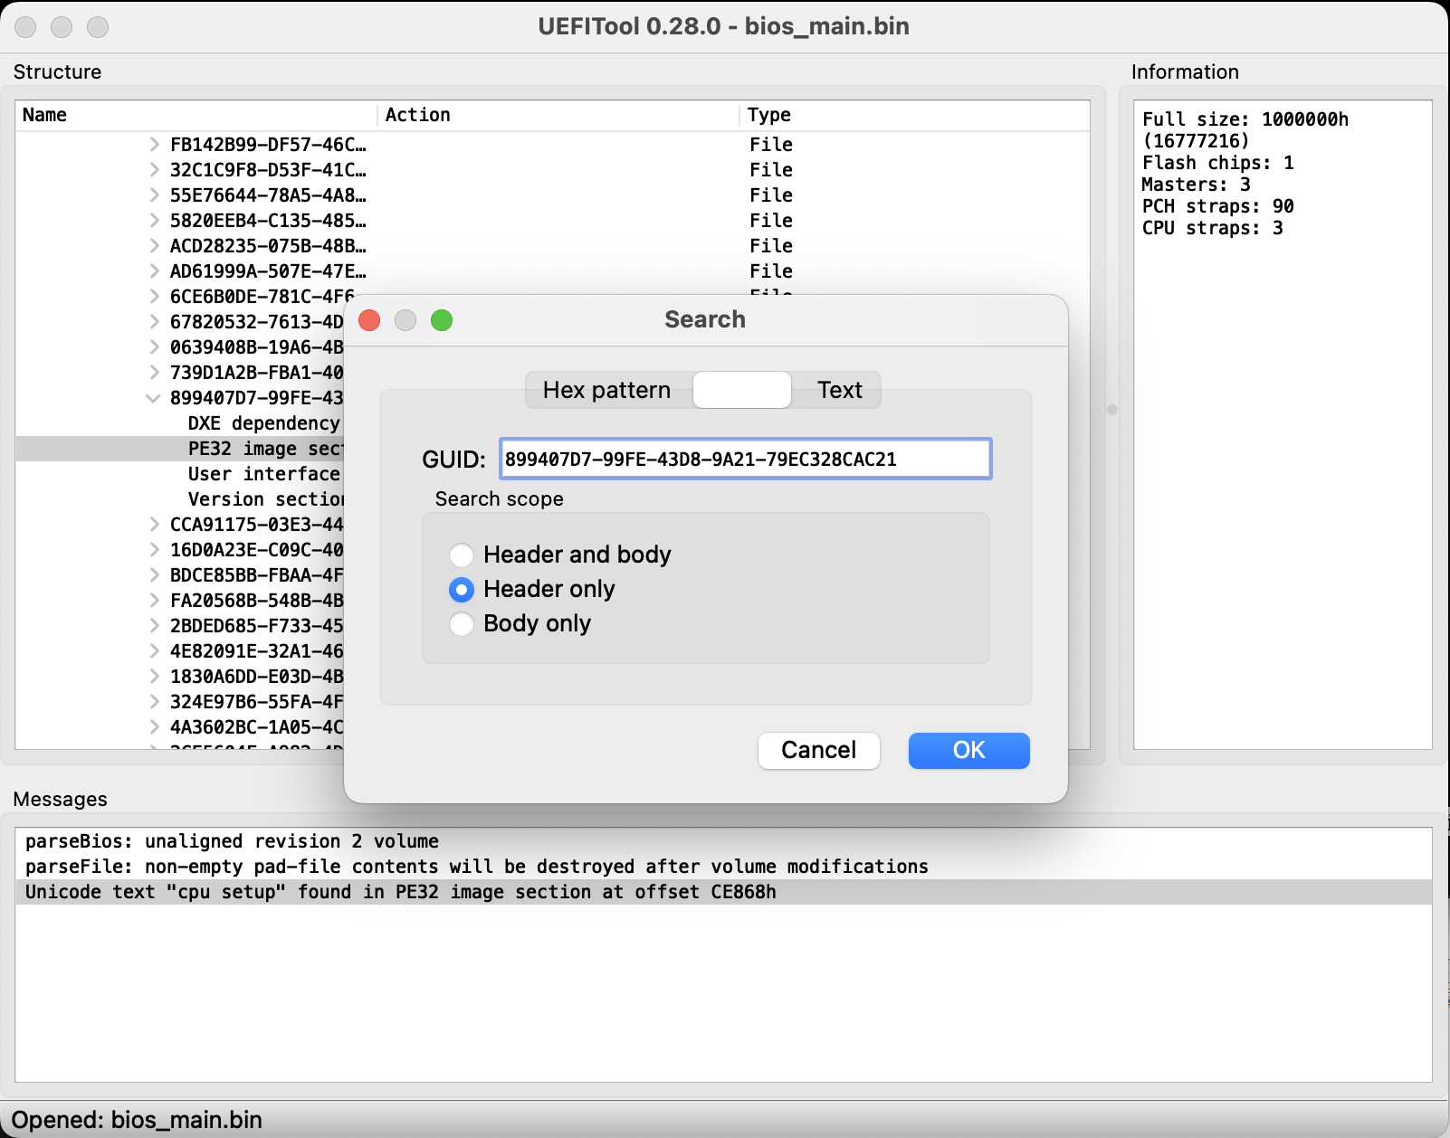Confirm the search with OK
The image size is (1450, 1138).
coord(969,750)
